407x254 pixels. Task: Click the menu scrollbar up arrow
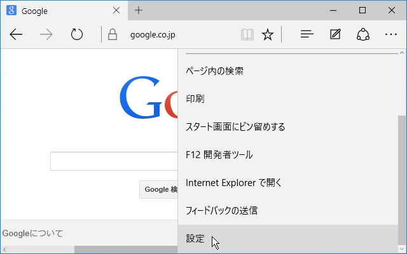click(x=402, y=53)
